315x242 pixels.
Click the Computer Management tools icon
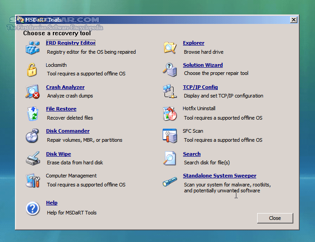(33, 180)
